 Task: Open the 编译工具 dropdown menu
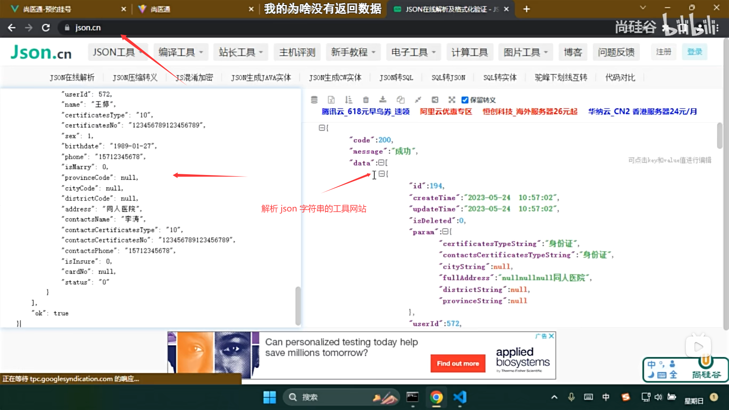(181, 52)
